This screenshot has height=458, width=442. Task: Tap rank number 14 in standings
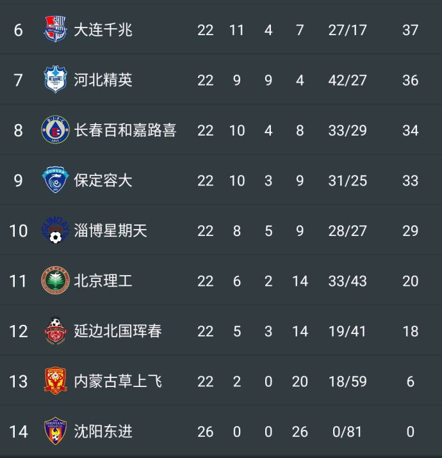pyautogui.click(x=19, y=431)
